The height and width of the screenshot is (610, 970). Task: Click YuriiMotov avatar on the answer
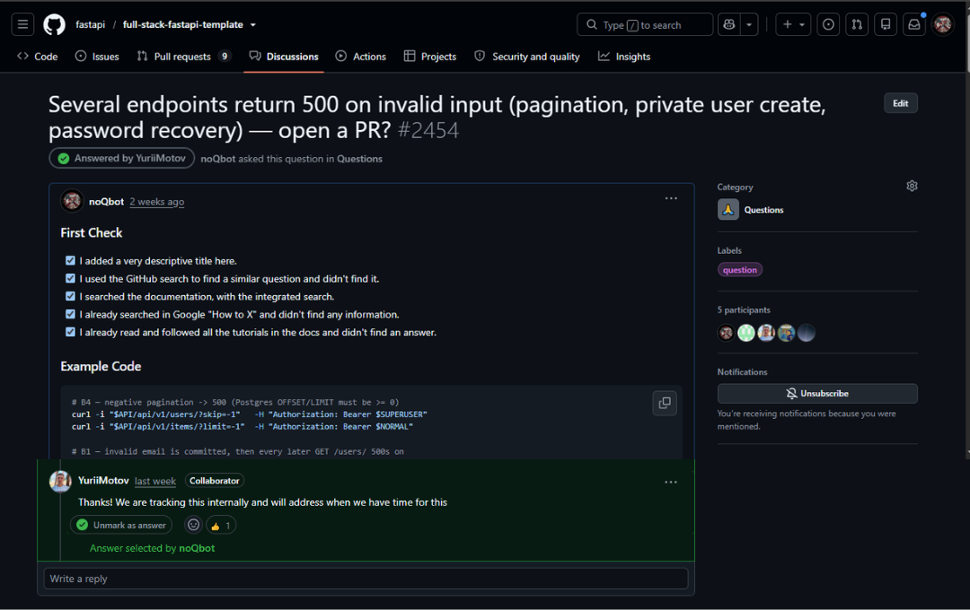click(x=61, y=482)
